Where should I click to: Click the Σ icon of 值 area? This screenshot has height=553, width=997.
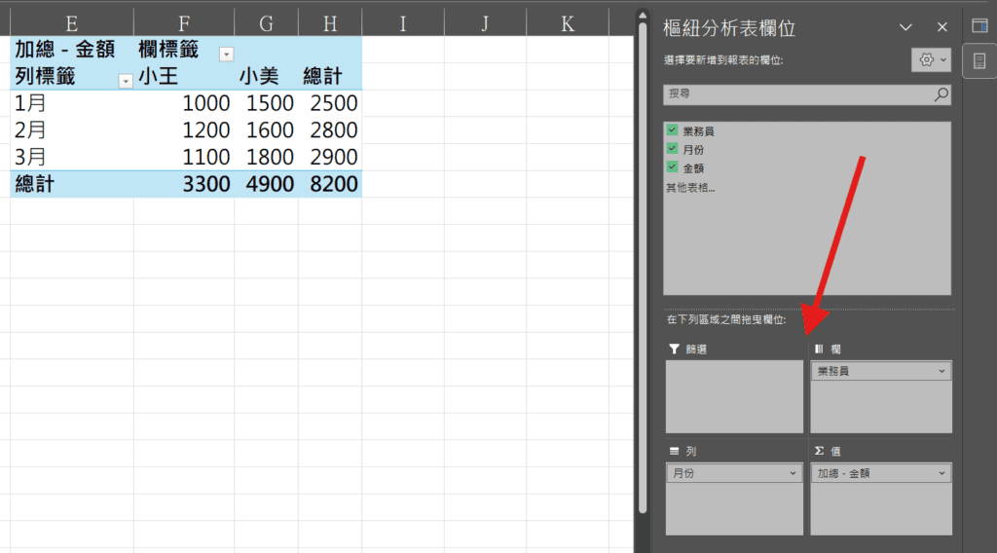[x=819, y=452]
